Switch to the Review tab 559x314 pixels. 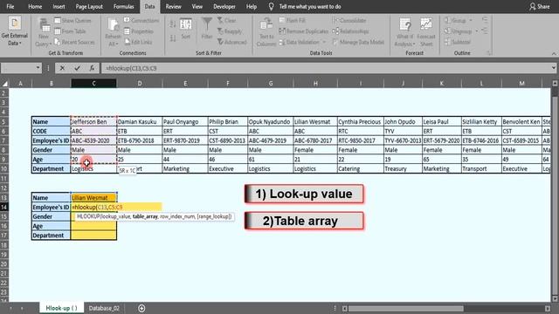tap(173, 6)
